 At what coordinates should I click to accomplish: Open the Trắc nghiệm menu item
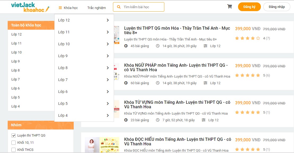tap(96, 8)
